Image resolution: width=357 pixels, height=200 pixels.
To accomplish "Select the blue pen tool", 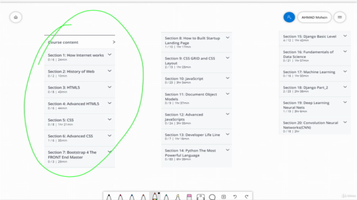I will 132,197.
